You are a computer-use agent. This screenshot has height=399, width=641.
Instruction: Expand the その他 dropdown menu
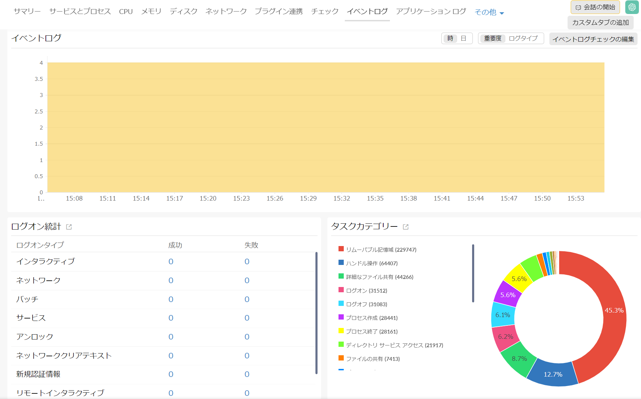(489, 12)
